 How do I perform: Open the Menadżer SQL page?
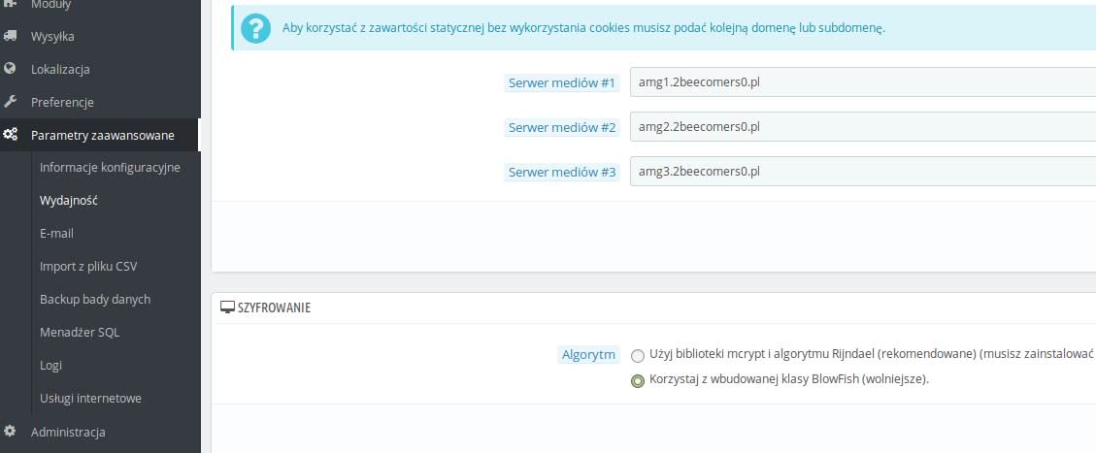80,333
